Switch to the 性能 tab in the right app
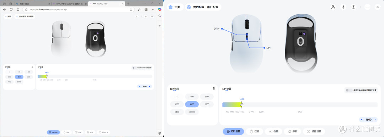Image resolution: width=384 pixels, height=137 pixels. pos(273,131)
